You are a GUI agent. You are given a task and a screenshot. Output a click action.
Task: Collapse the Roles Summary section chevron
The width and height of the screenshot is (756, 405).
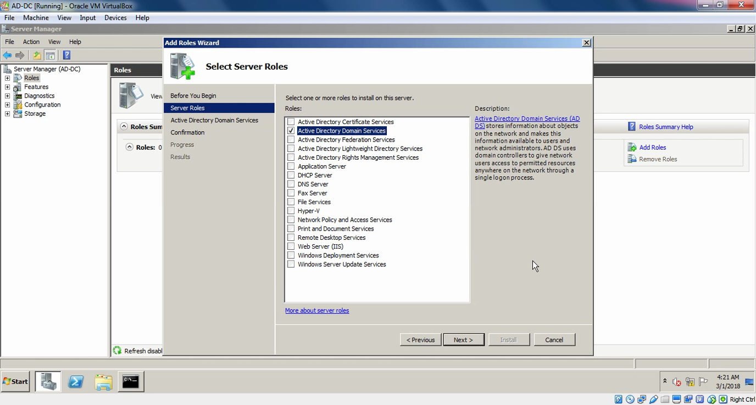124,127
